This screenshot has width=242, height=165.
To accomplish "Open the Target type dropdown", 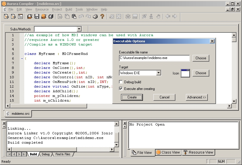I will pos(158,73).
